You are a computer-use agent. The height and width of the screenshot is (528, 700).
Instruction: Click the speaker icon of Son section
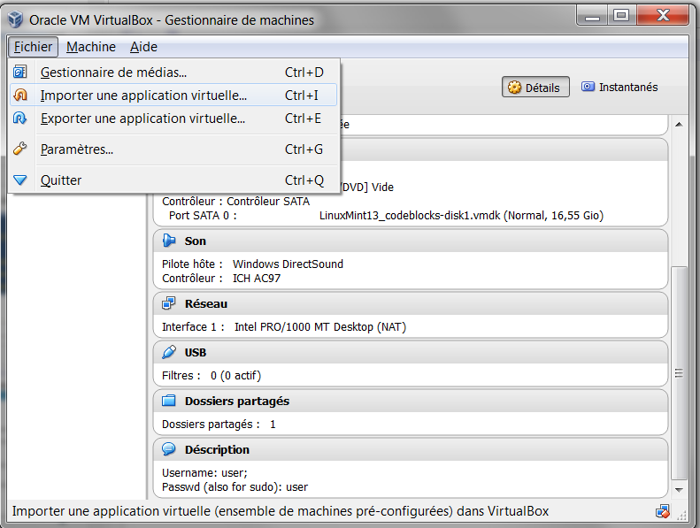pyautogui.click(x=169, y=241)
